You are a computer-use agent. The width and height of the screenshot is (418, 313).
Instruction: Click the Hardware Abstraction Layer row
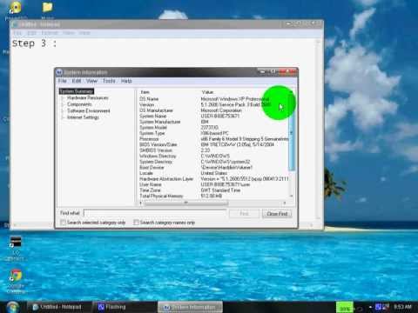tap(213, 179)
